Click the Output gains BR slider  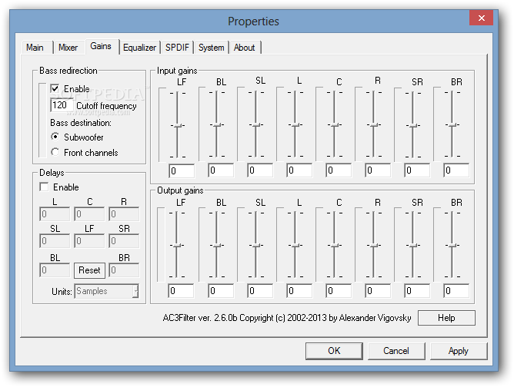point(452,246)
